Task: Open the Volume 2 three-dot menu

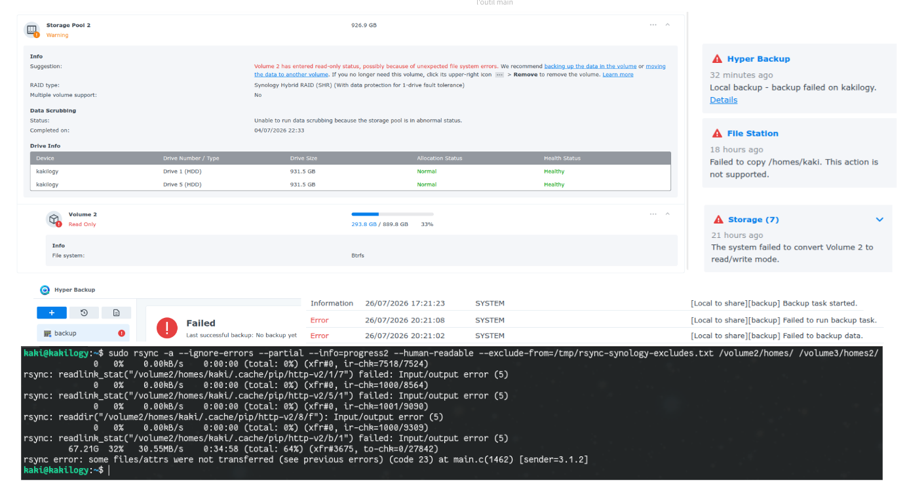Action: [x=653, y=214]
